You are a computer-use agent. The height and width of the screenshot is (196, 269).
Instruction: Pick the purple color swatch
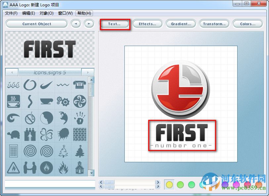(225, 185)
